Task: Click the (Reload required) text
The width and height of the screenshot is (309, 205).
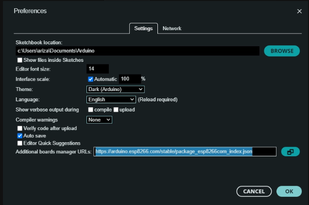Action: pos(157,99)
